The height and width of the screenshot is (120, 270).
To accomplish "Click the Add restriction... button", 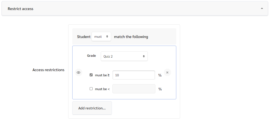I will pyautogui.click(x=92, y=108).
